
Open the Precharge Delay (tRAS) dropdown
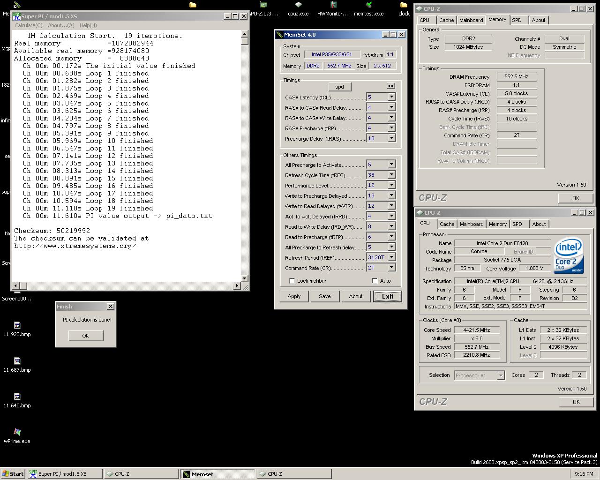(391, 138)
